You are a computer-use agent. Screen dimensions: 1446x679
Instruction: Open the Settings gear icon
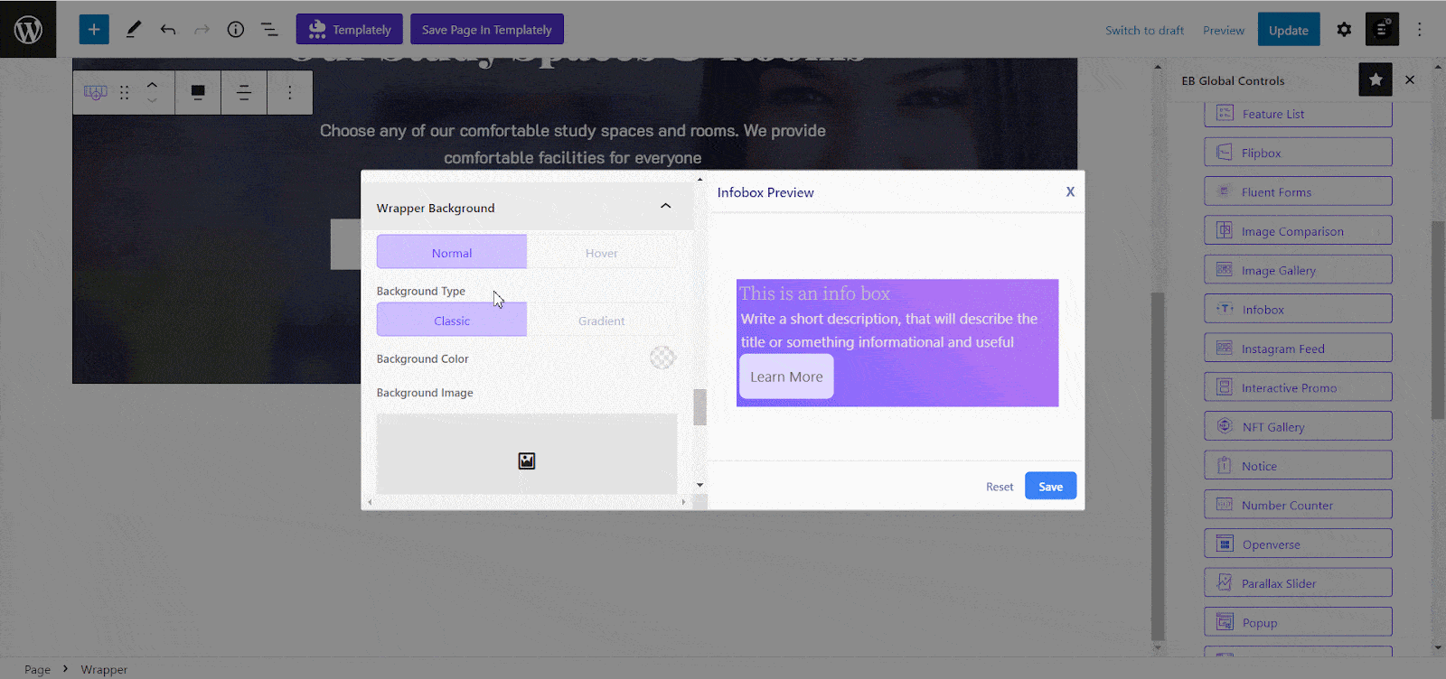(1344, 30)
